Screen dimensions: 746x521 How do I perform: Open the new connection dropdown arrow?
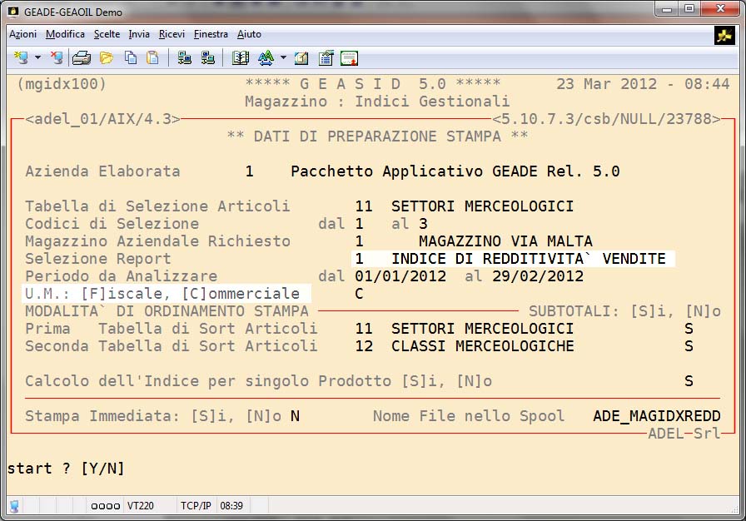pos(38,58)
